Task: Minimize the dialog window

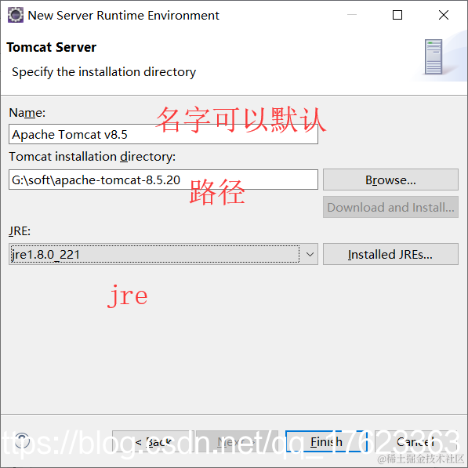Action: click(352, 15)
